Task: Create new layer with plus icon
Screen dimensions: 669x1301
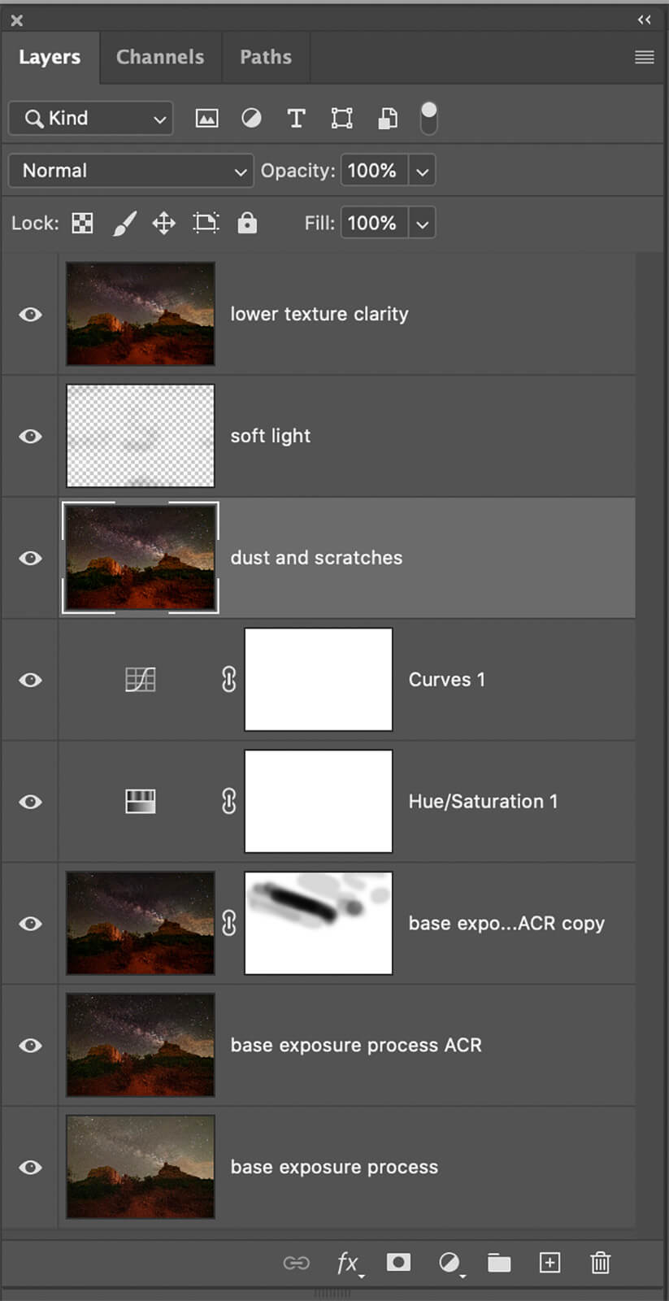Action: tap(550, 1262)
